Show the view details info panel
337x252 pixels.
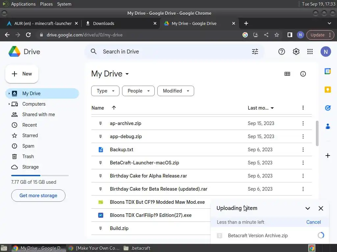[303, 74]
